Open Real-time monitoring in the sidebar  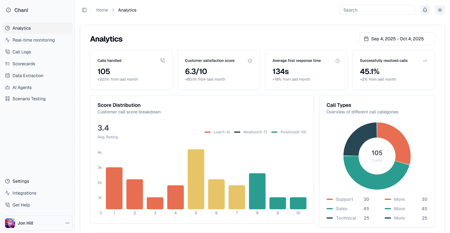coord(33,40)
